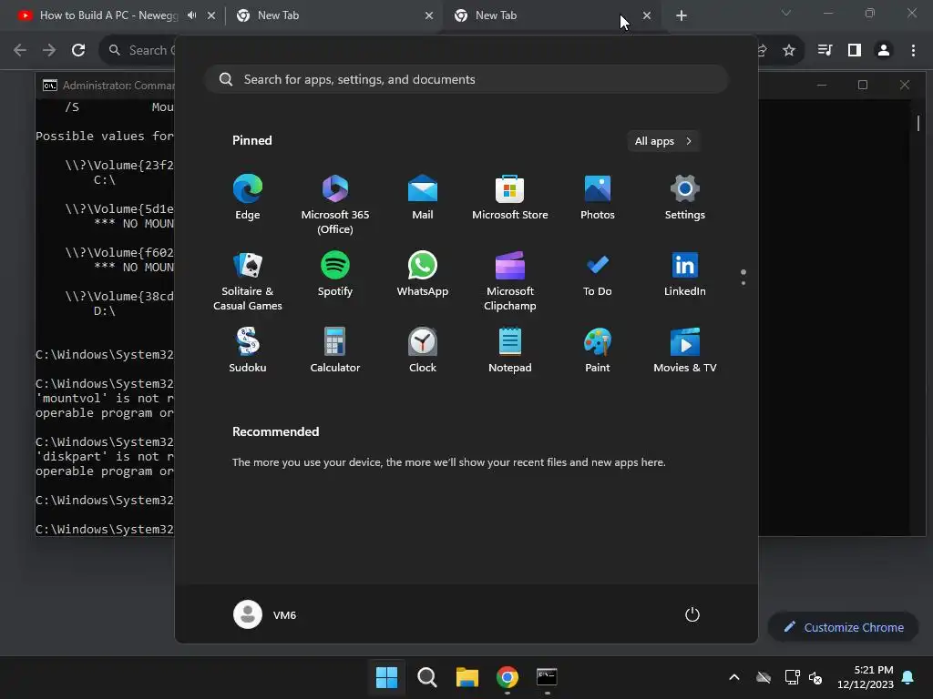Screen dimensions: 933x699
Task: Go back in Chrome
Action: point(20,50)
